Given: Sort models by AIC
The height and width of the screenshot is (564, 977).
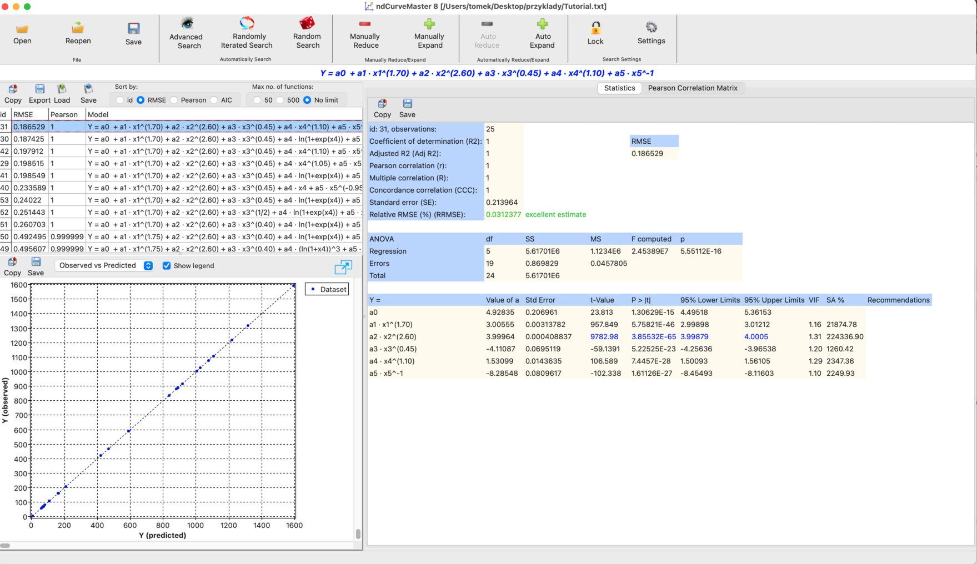Looking at the screenshot, I should (x=214, y=100).
